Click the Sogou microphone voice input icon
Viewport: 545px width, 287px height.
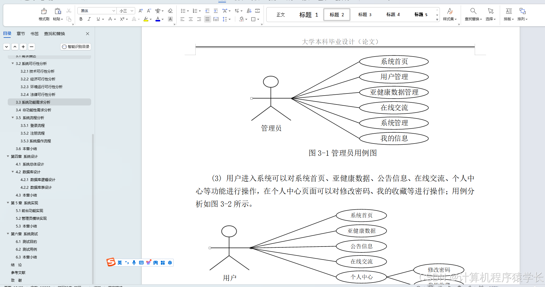(x=134, y=263)
